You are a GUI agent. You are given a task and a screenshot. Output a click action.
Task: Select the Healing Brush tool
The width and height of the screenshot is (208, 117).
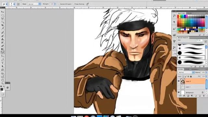click(x=3, y=32)
